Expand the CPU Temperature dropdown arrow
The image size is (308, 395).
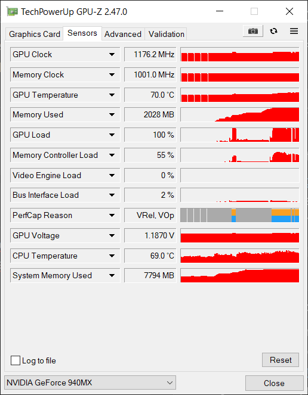pyautogui.click(x=112, y=256)
